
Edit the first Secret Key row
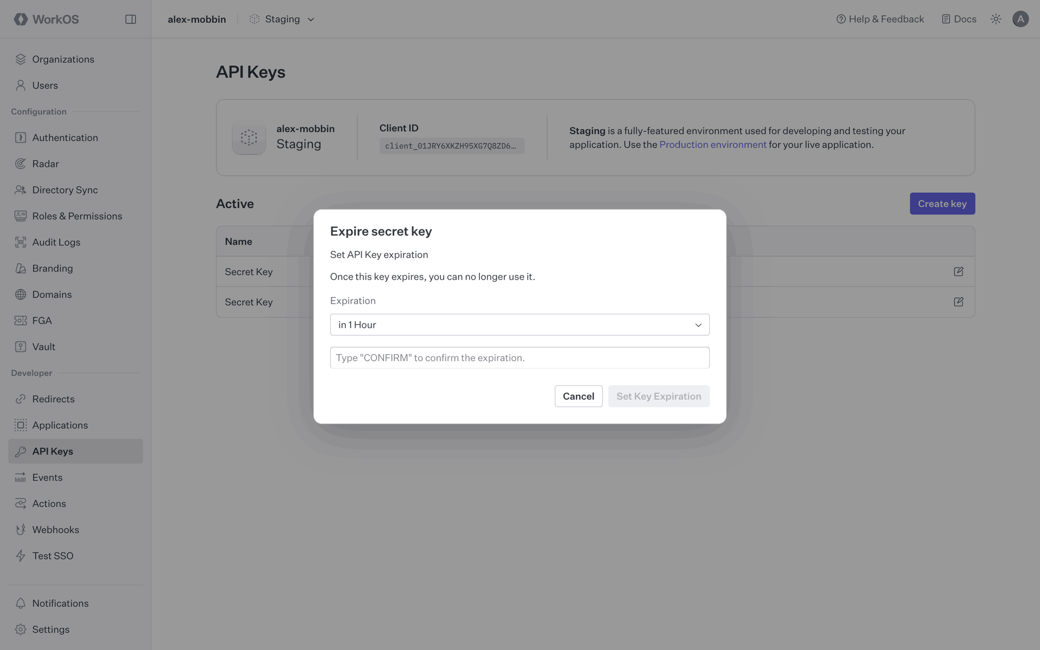tap(958, 271)
